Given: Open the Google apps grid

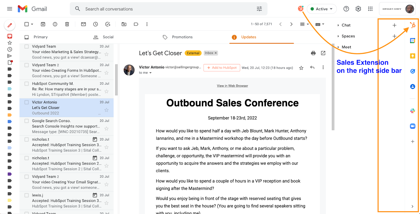Looking at the screenshot, I should [370, 9].
